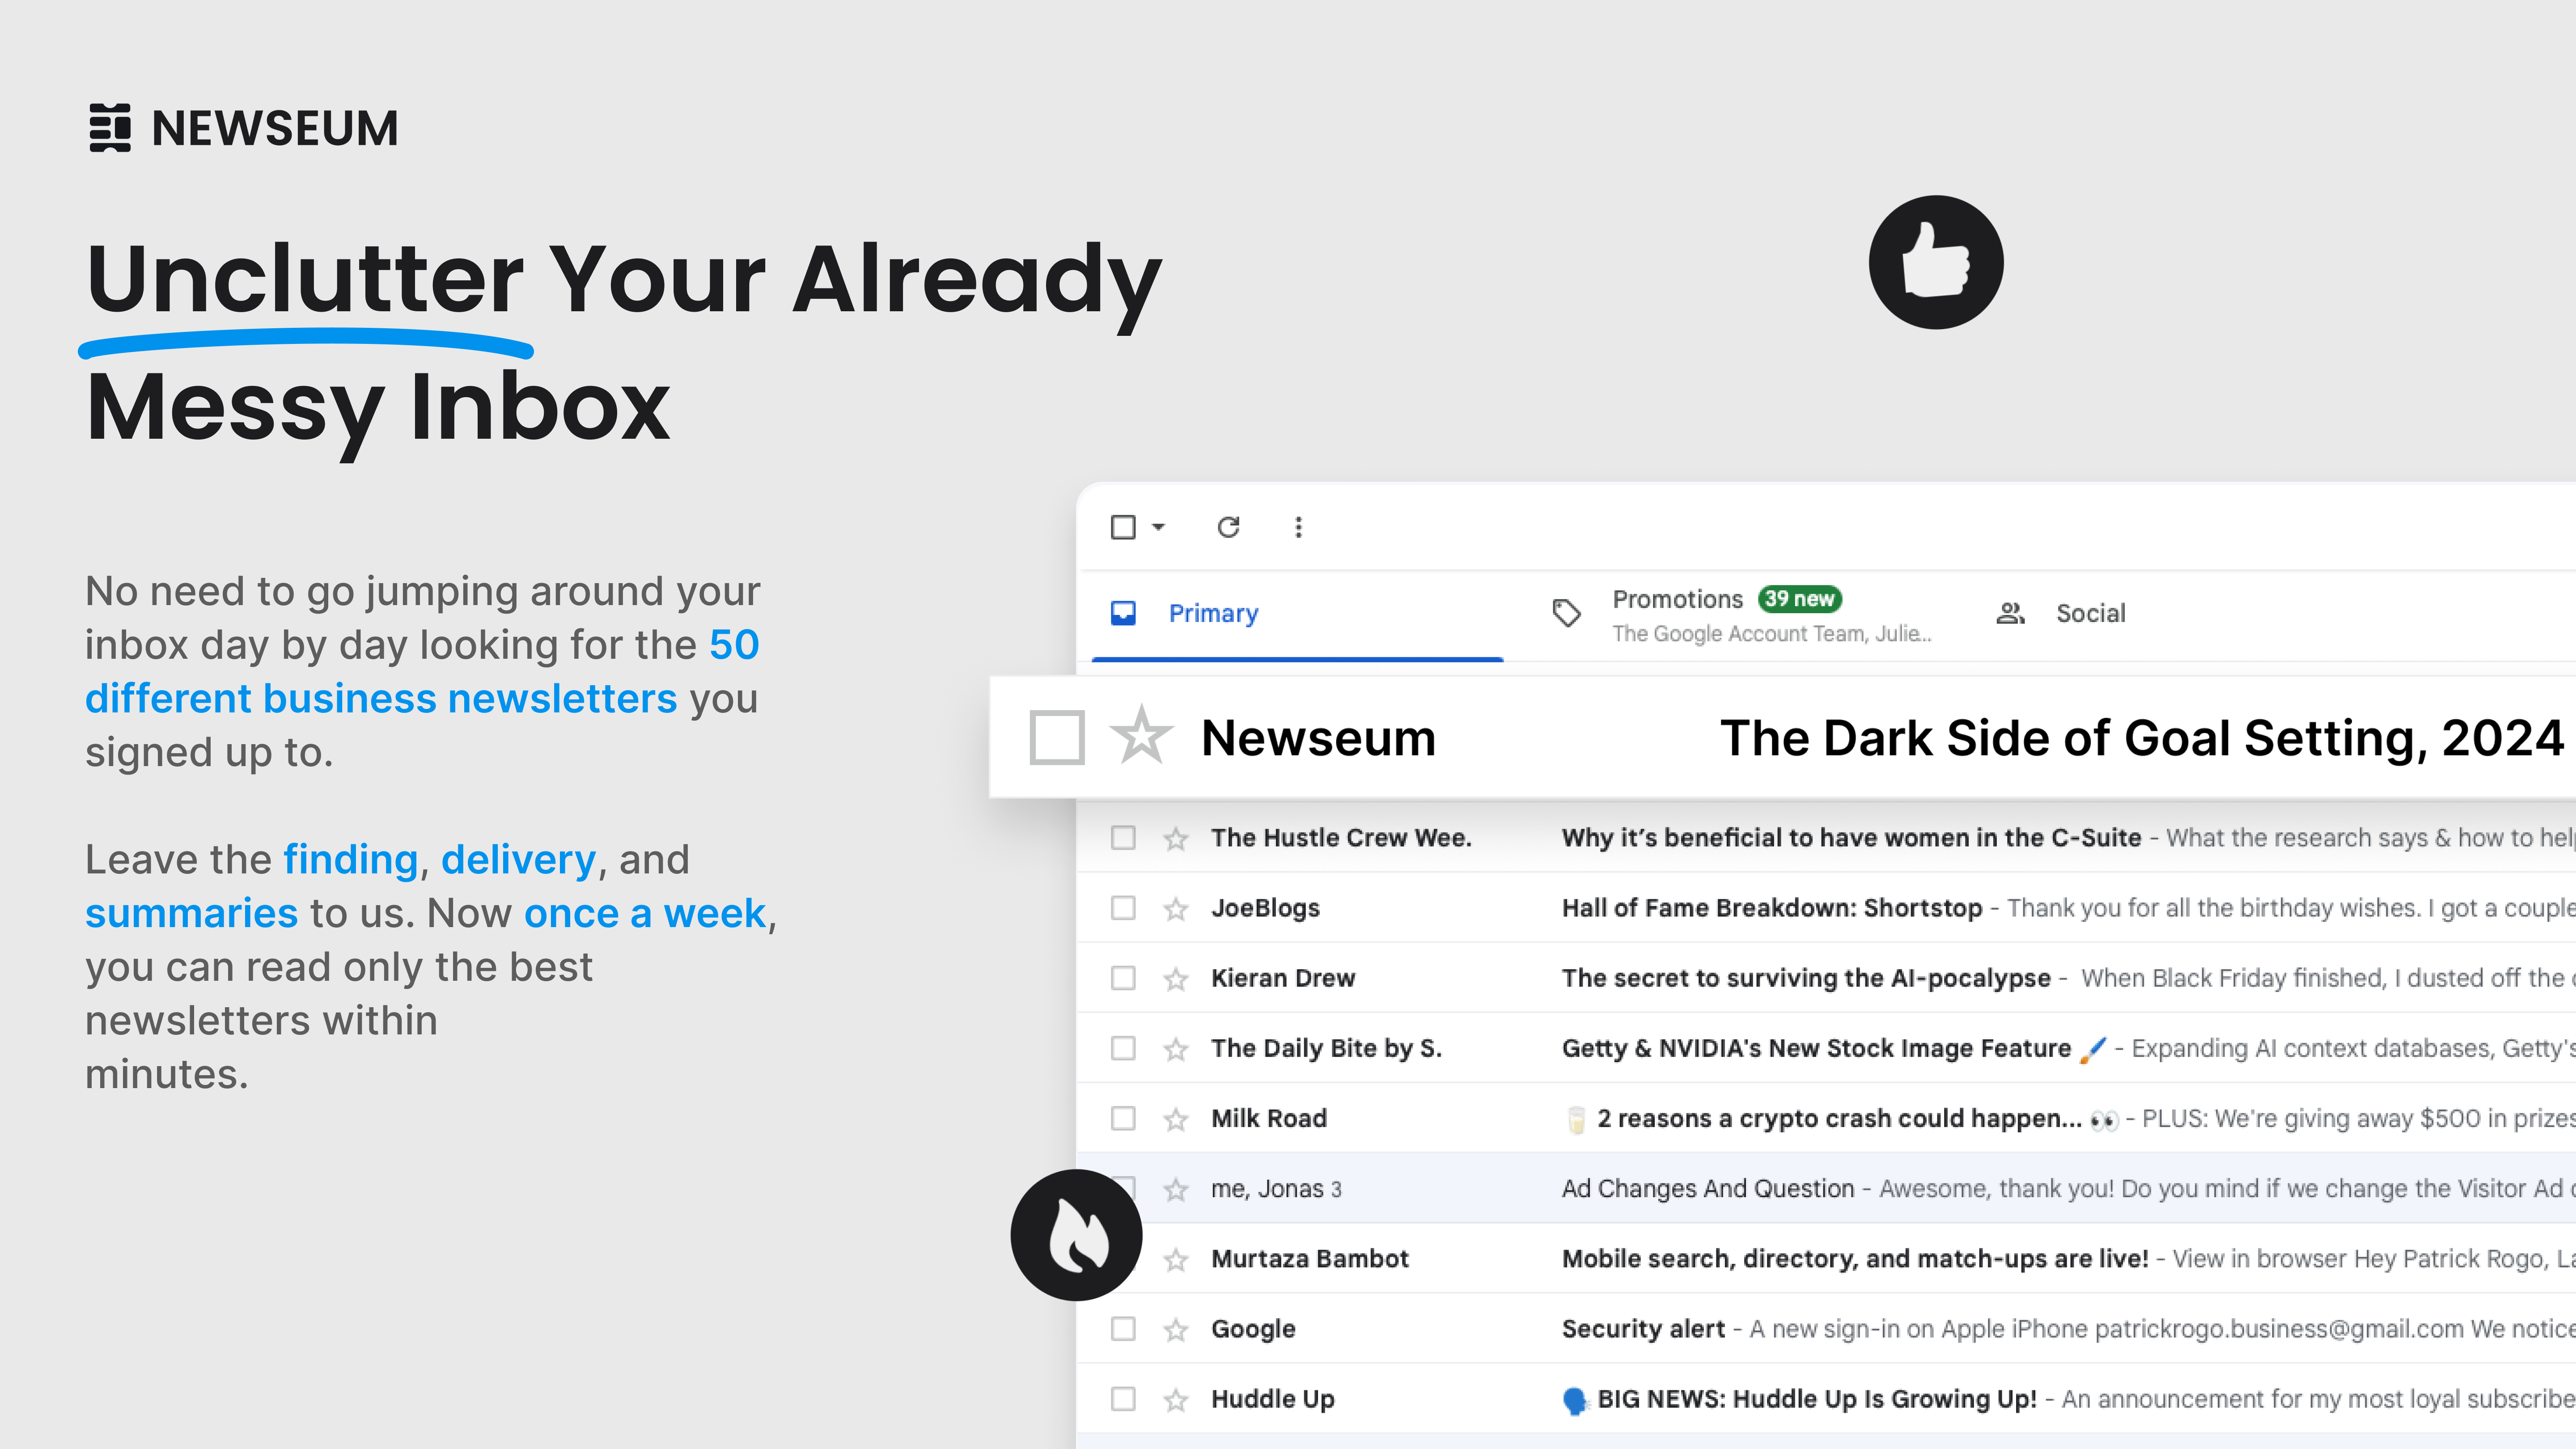This screenshot has width=2576, height=1449.
Task: Tick the select-all checkbox in toolbar
Action: [x=1123, y=527]
